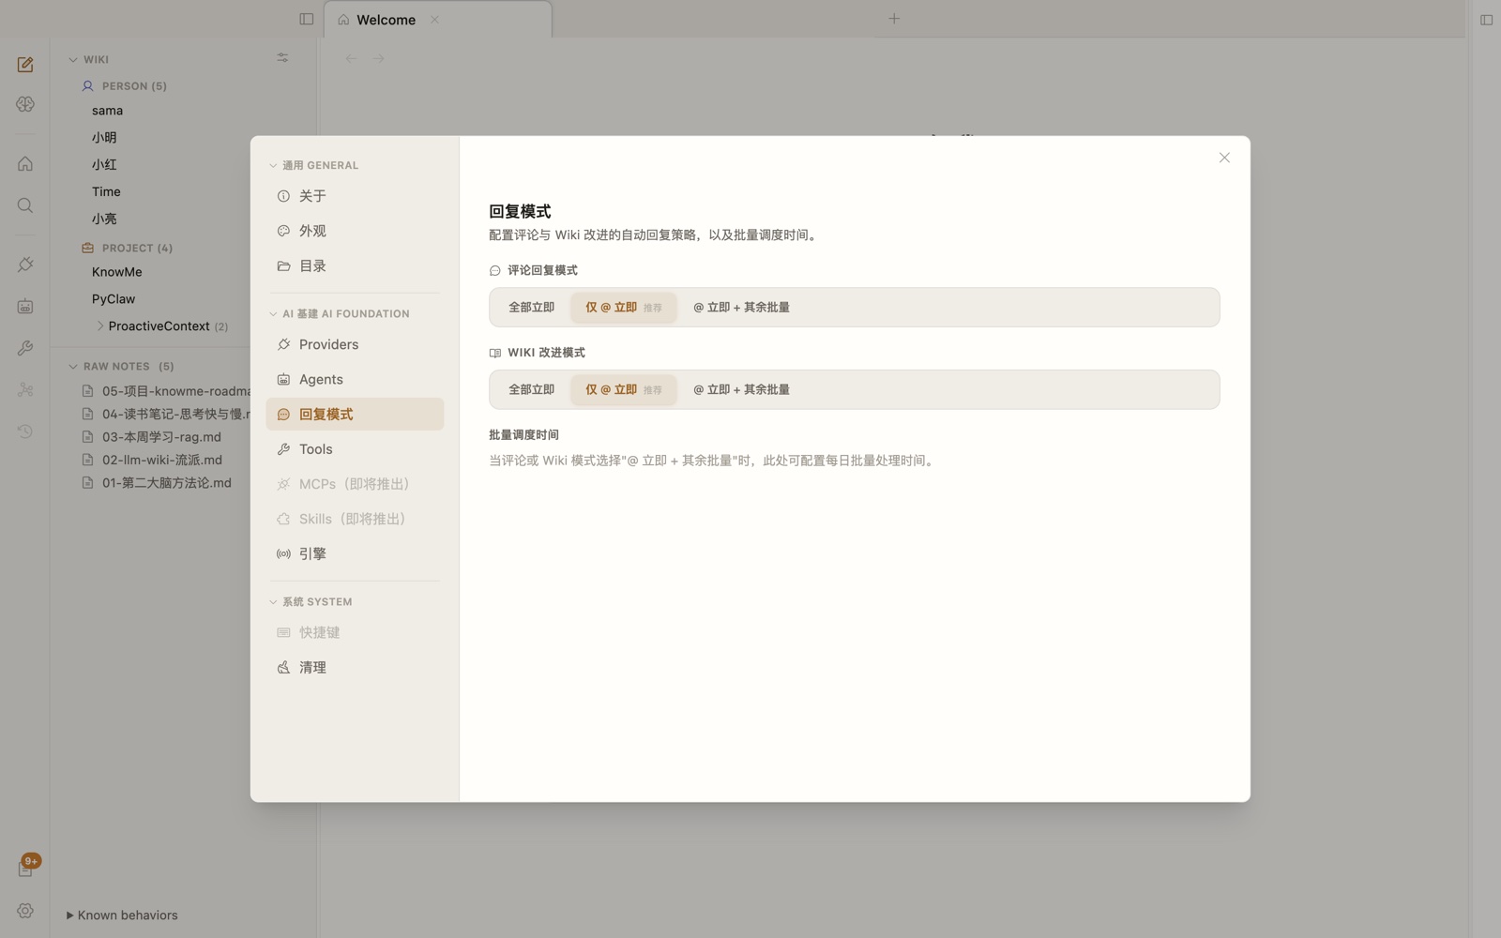Open 引擎 engine settings

[x=355, y=554]
